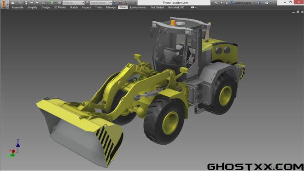The width and height of the screenshot is (304, 171).
Task: Click the Save icon in quick access toolbar
Action: [26, 3]
